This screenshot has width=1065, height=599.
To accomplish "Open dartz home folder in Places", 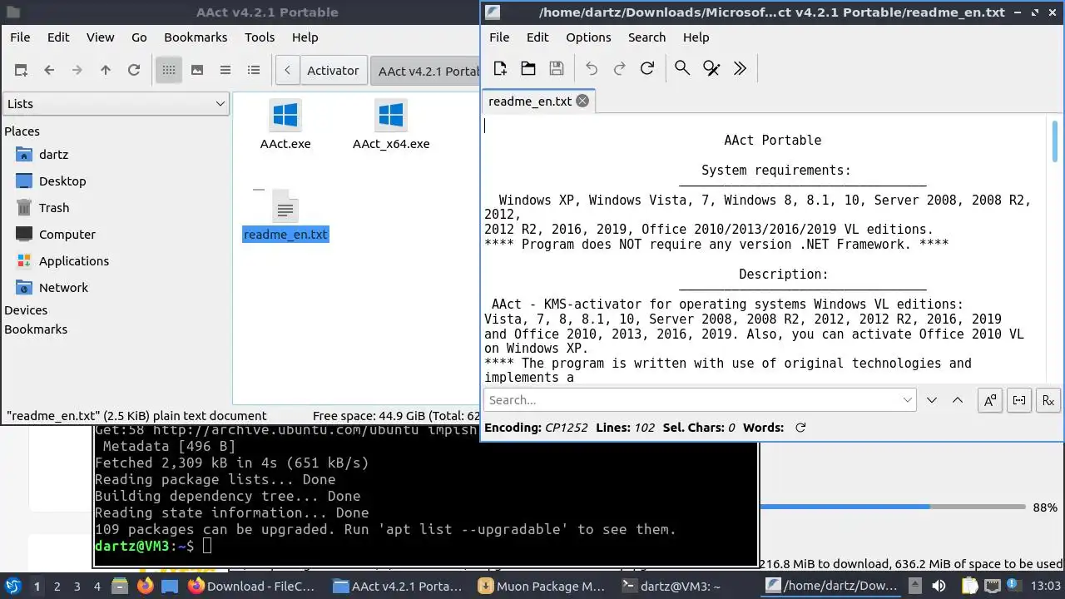I will 53,155.
